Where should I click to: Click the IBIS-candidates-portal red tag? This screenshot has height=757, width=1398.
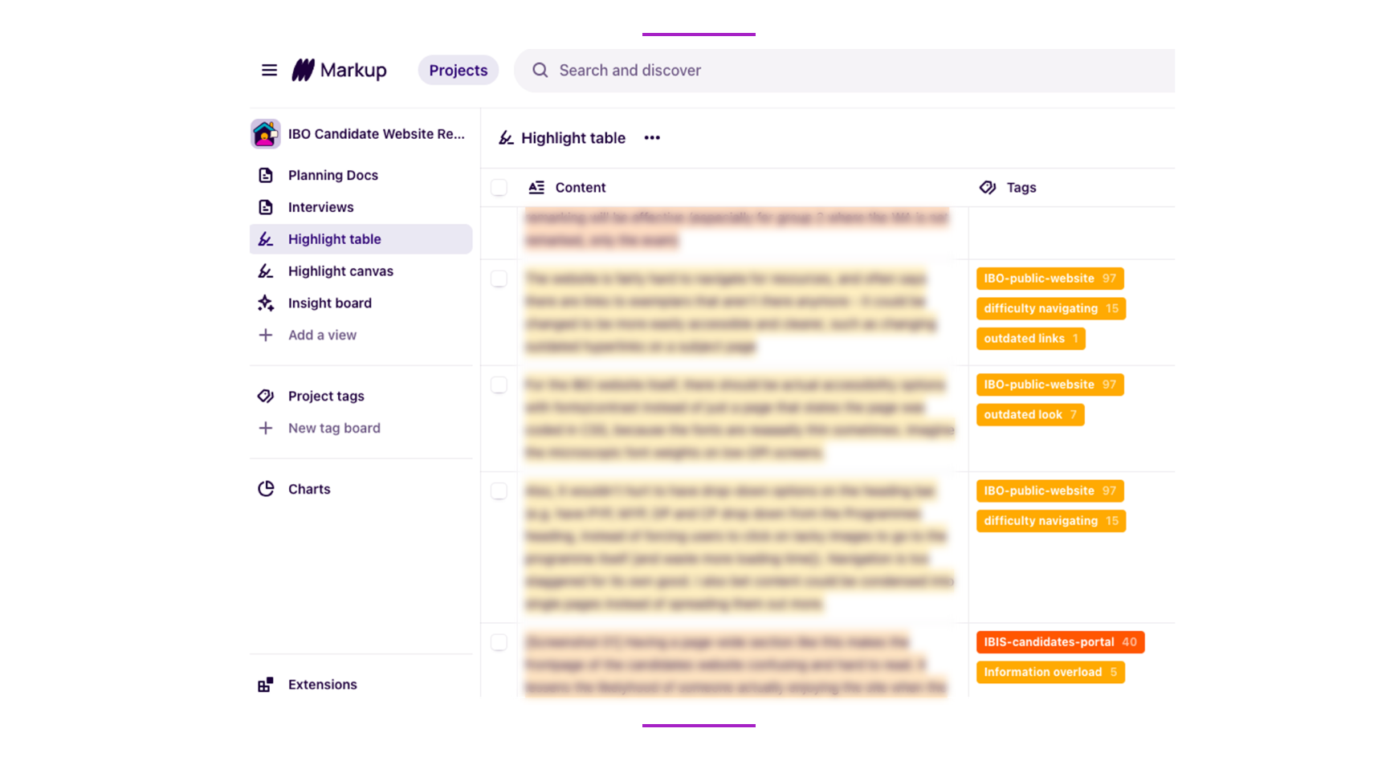[1059, 642]
